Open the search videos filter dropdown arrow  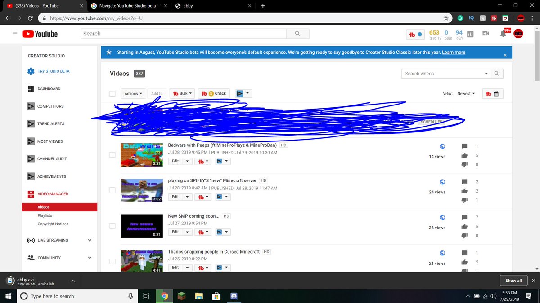(486, 74)
